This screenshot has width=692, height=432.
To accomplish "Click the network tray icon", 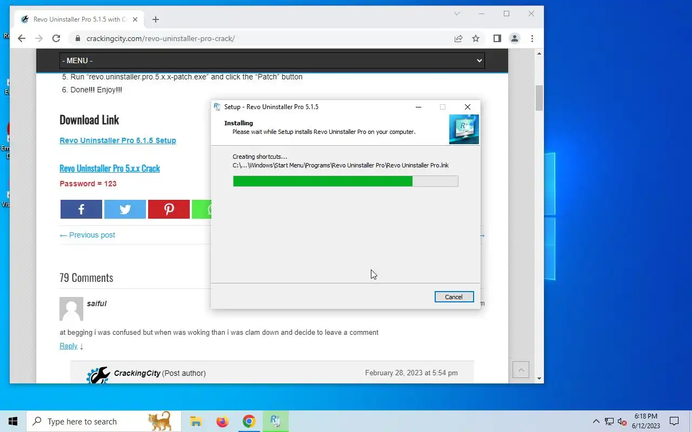I will coord(609,421).
